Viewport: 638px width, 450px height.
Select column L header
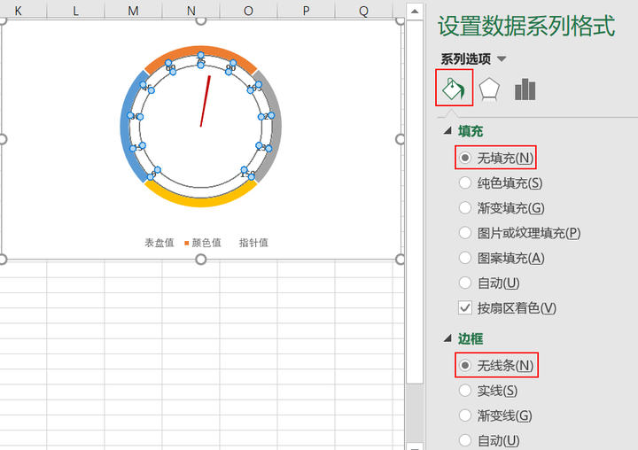click(x=75, y=10)
